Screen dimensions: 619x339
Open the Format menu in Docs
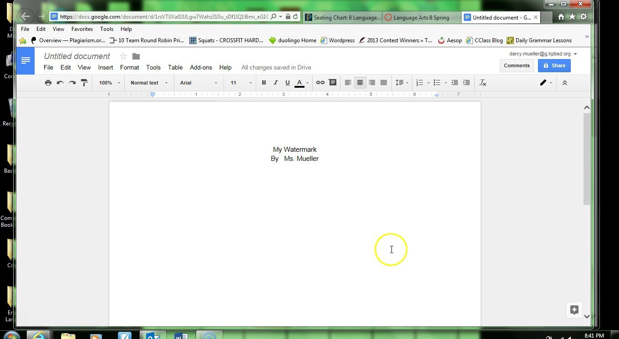click(130, 67)
